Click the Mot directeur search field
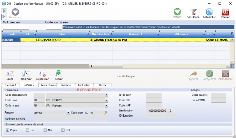The height and width of the screenshot is (138, 236). pyautogui.click(x=15, y=27)
